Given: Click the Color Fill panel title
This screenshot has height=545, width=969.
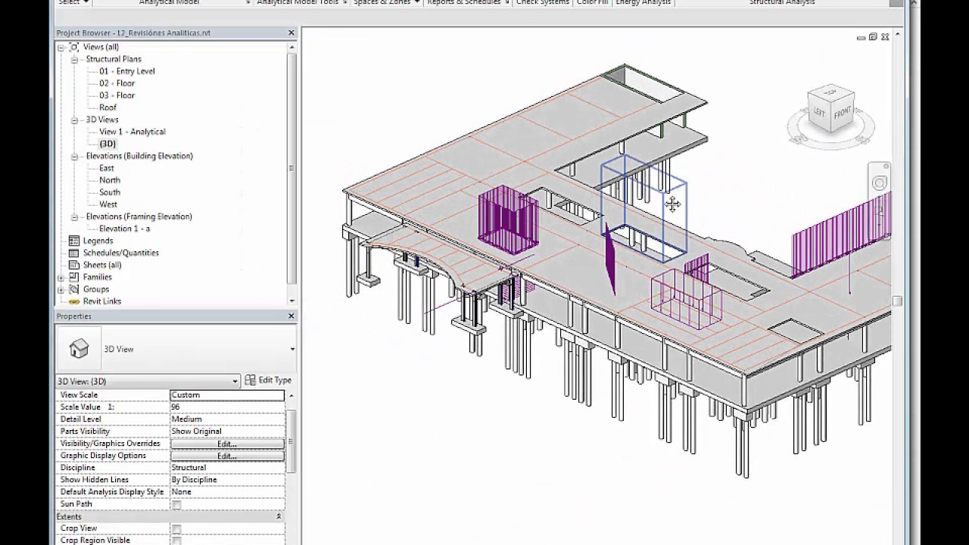Looking at the screenshot, I should (593, 2).
